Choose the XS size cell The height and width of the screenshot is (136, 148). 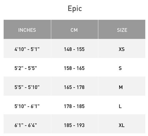(x=122, y=48)
